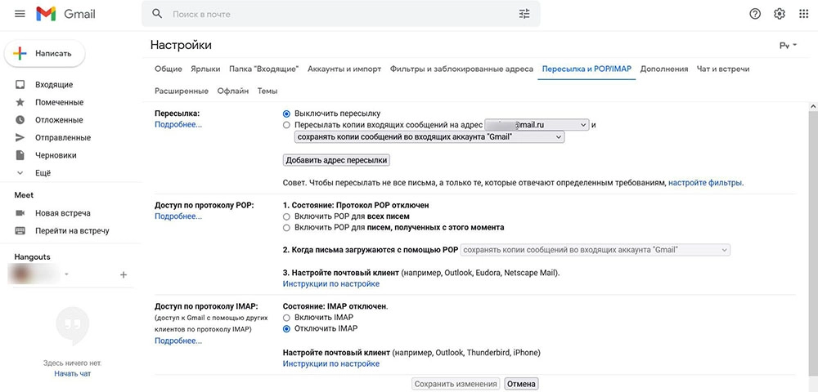Open the Help question mark icon
This screenshot has height=392, width=818.
[x=755, y=14]
